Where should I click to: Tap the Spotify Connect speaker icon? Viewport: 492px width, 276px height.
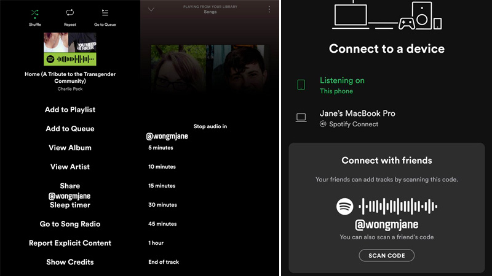[x=323, y=125]
